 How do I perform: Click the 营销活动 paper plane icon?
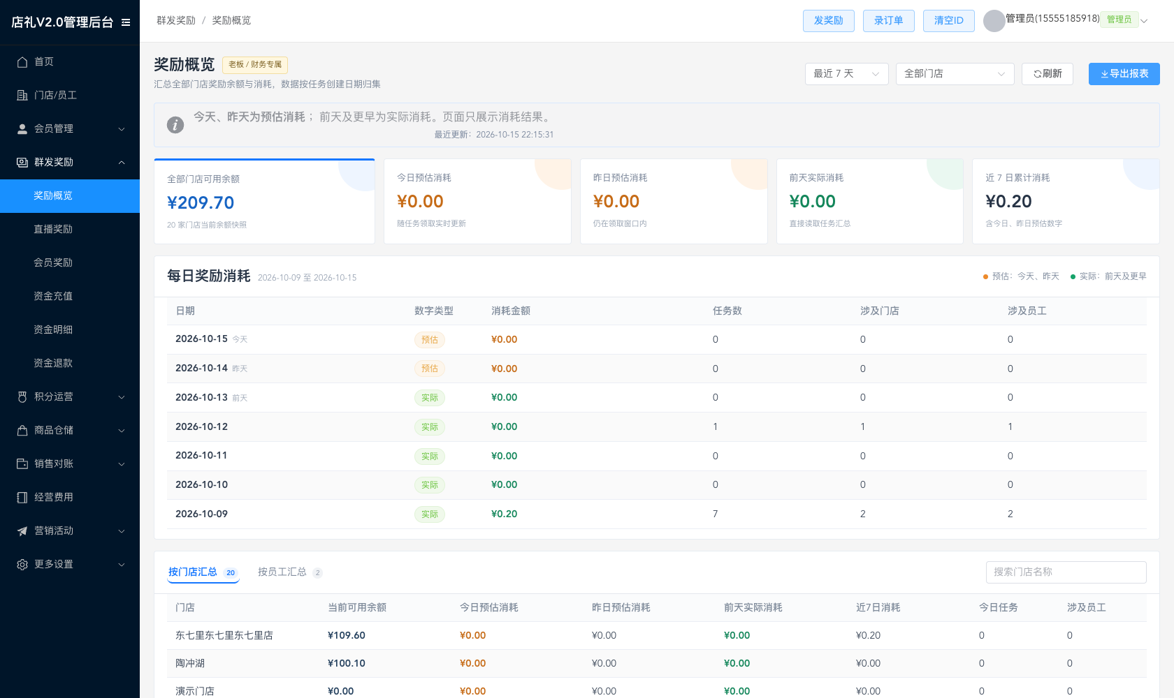click(22, 530)
